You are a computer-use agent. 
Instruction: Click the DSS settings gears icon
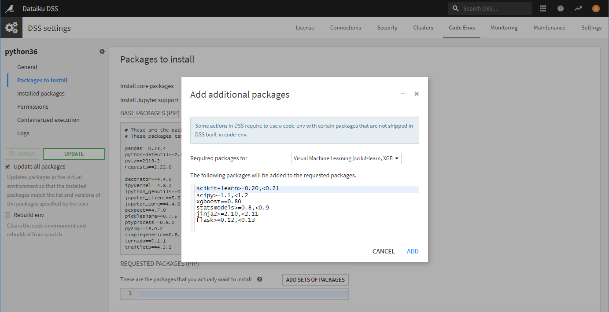pos(11,28)
